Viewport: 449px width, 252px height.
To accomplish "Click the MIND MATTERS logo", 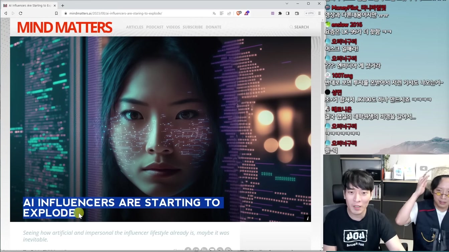I will tap(64, 27).
